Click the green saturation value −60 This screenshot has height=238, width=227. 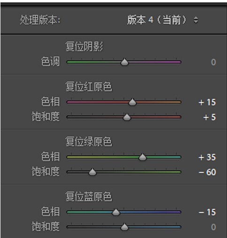(x=207, y=172)
